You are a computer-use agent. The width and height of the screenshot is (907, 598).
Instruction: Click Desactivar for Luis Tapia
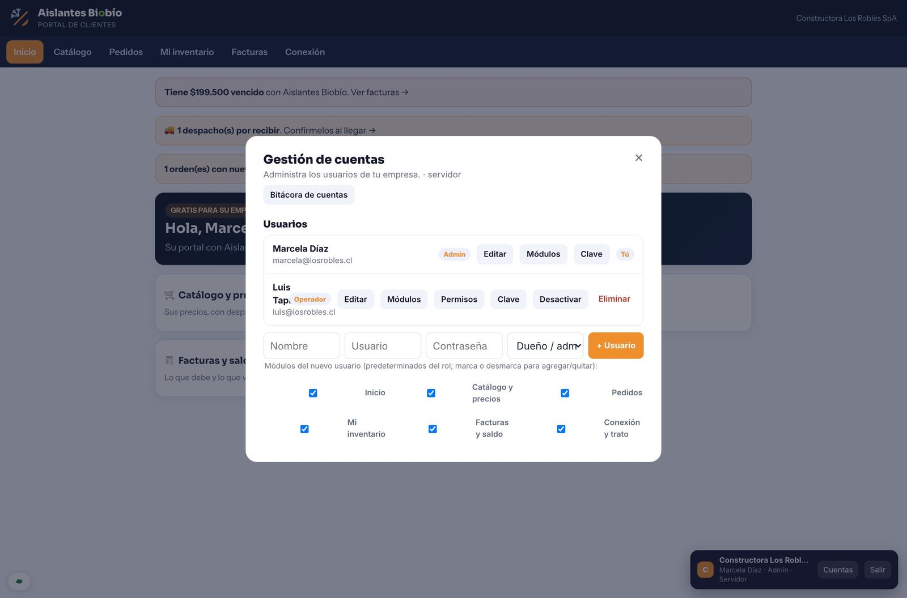click(561, 299)
